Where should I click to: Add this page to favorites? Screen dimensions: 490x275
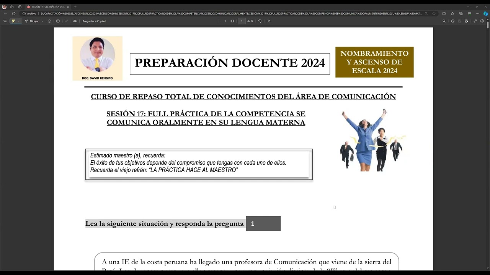[434, 13]
